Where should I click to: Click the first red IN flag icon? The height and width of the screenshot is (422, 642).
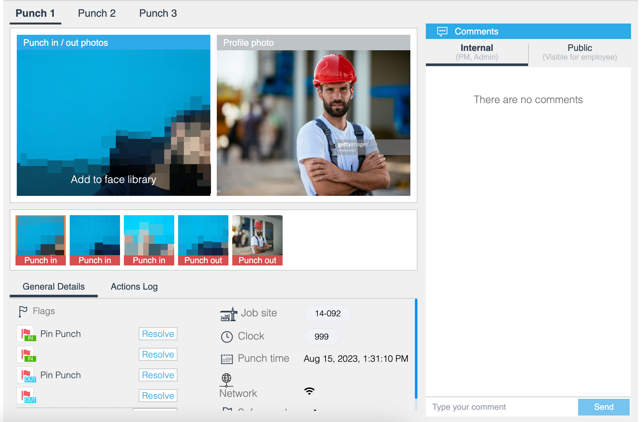[26, 334]
